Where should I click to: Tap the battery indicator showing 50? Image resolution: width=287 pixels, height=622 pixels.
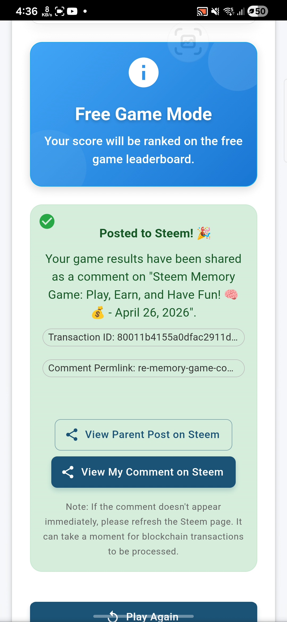(258, 11)
